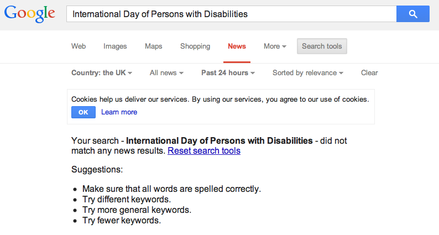Expand the All news filter

(166, 73)
